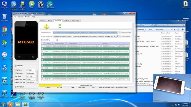191x107 pixels.
Task: Click the Date modified column header
Action: 165,33
